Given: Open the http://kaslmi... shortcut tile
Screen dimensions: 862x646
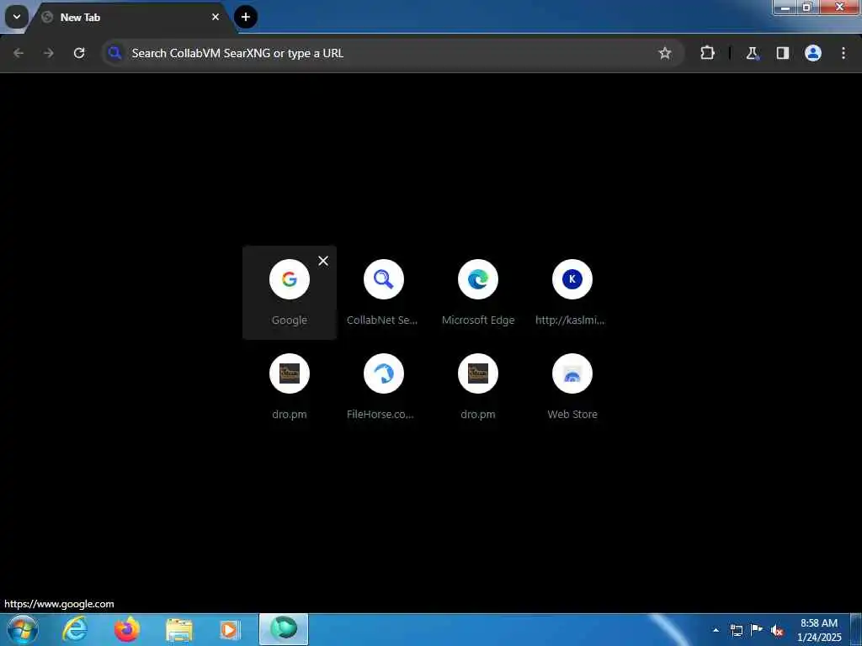Looking at the screenshot, I should click(572, 292).
